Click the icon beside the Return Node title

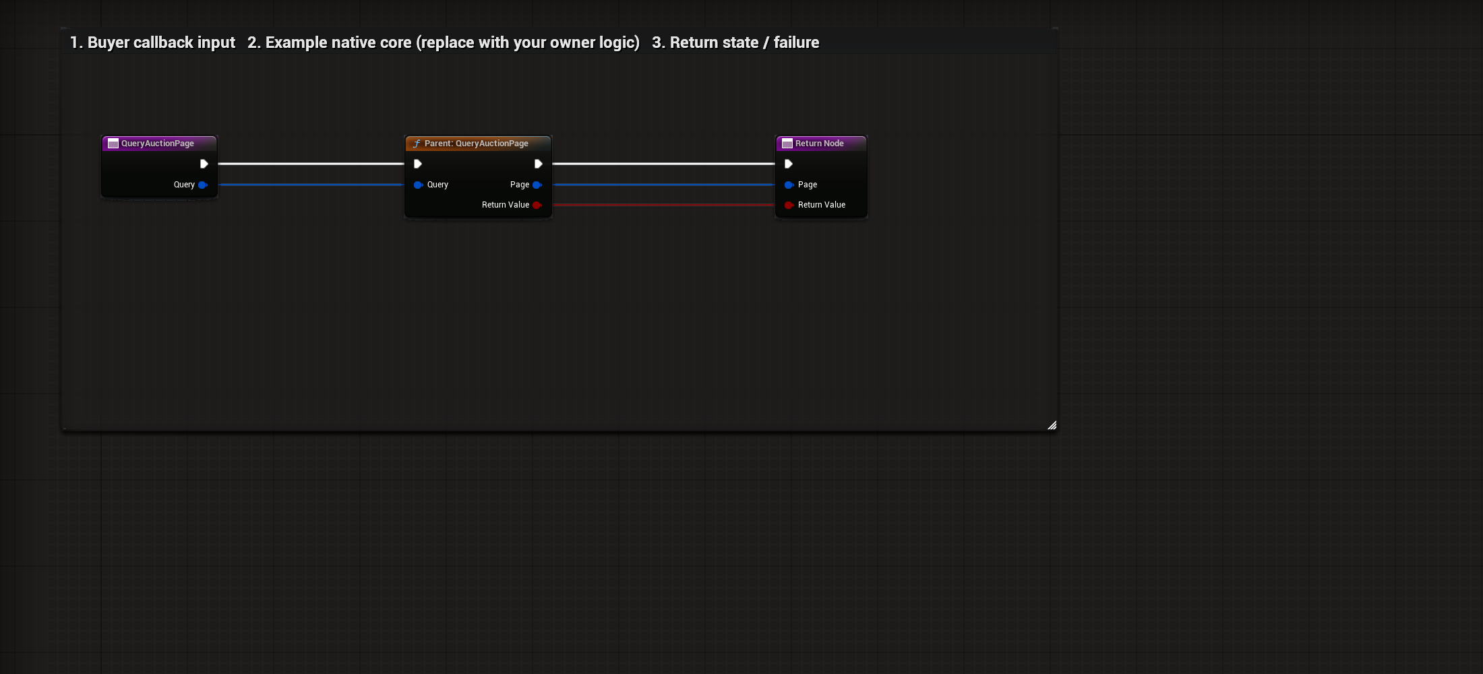[x=787, y=144]
